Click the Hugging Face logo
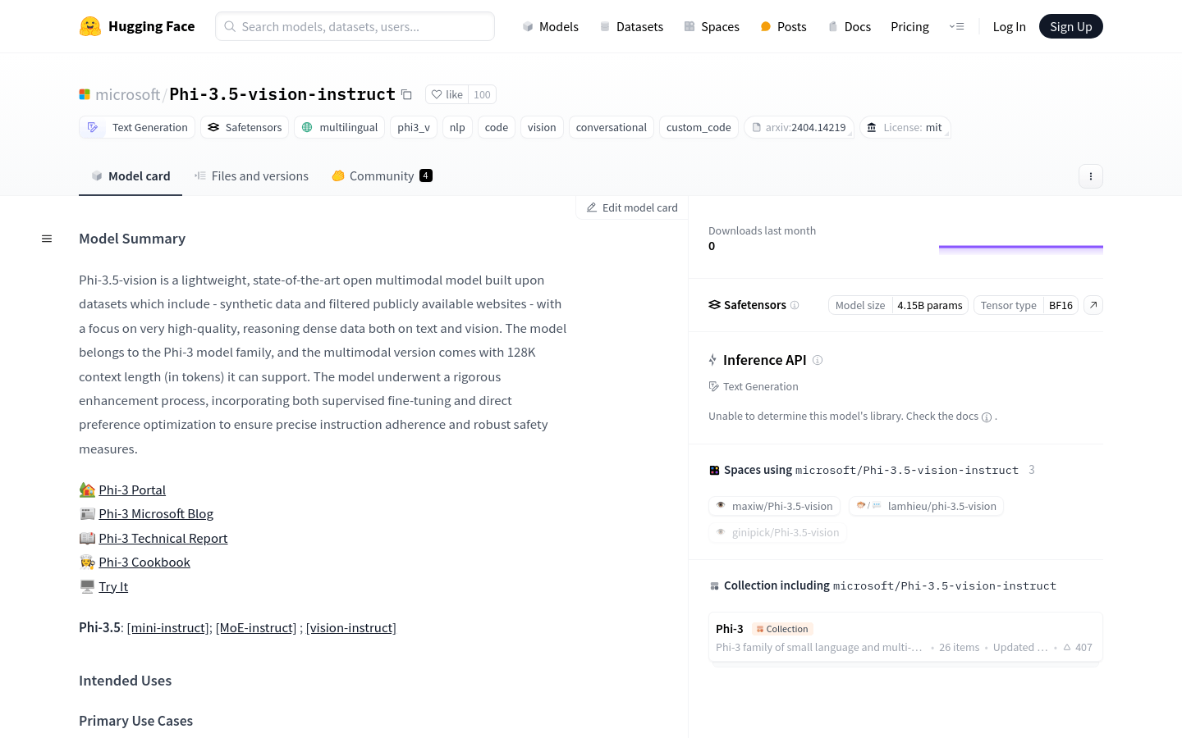The width and height of the screenshot is (1182, 738). (x=137, y=26)
